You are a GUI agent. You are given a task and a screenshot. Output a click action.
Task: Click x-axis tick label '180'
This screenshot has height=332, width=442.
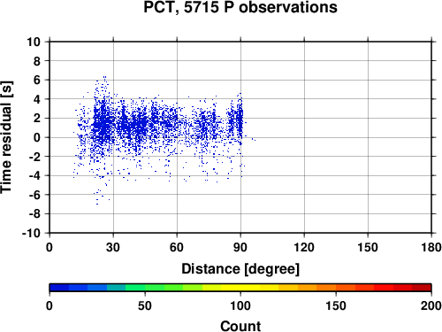(431, 247)
